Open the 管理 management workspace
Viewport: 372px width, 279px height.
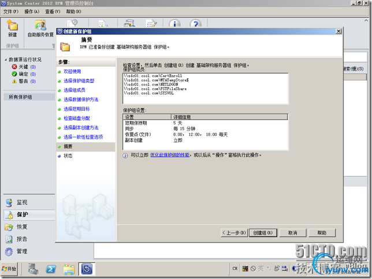click(29, 251)
